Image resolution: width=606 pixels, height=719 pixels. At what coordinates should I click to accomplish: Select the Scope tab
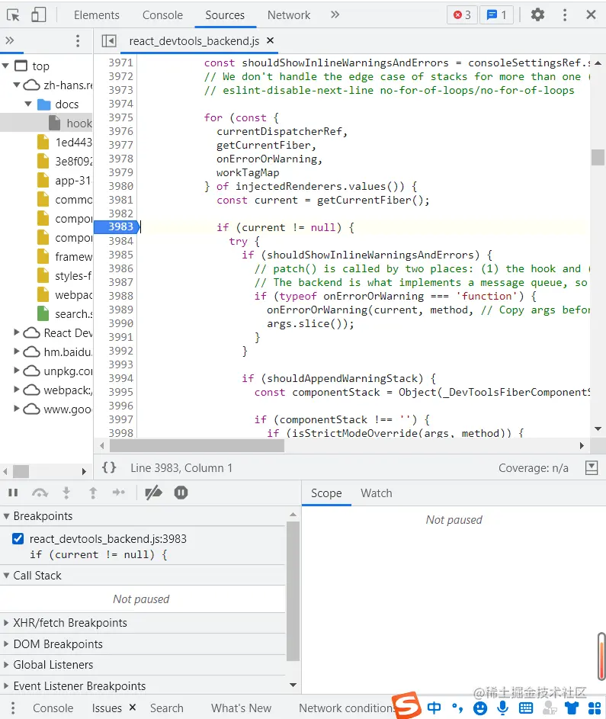[x=326, y=493]
